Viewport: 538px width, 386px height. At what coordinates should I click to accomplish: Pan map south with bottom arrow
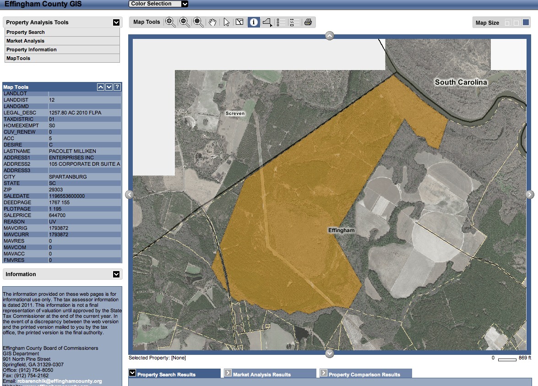[329, 353]
